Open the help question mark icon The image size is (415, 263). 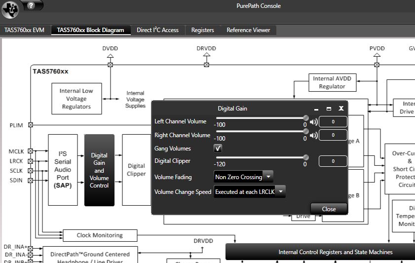pos(31,5)
